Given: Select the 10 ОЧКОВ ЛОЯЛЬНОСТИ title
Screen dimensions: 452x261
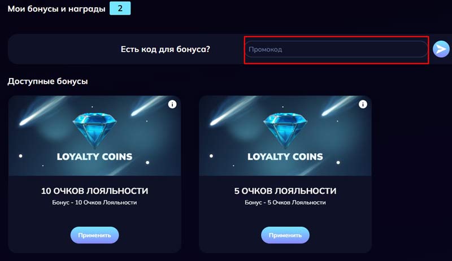Looking at the screenshot, I should [94, 191].
